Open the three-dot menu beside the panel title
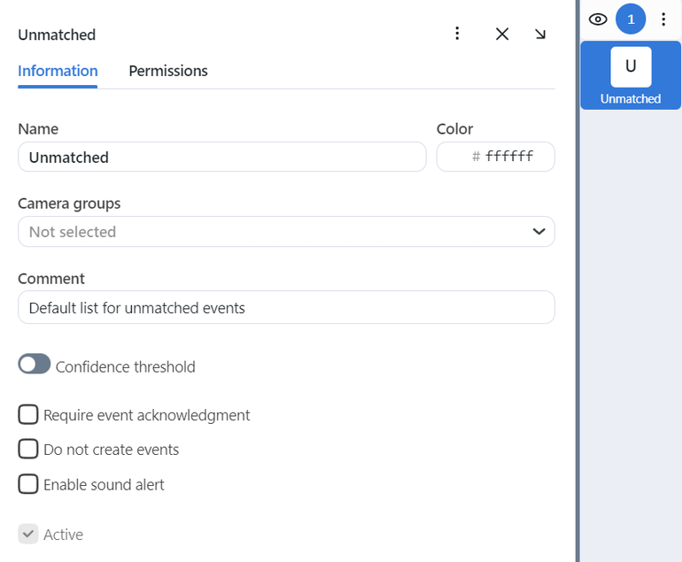The width and height of the screenshot is (682, 562). pos(457,34)
